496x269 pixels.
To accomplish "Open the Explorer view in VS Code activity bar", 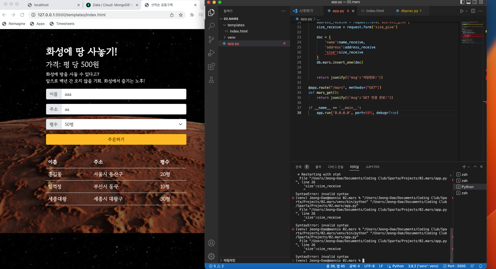I will [211, 13].
